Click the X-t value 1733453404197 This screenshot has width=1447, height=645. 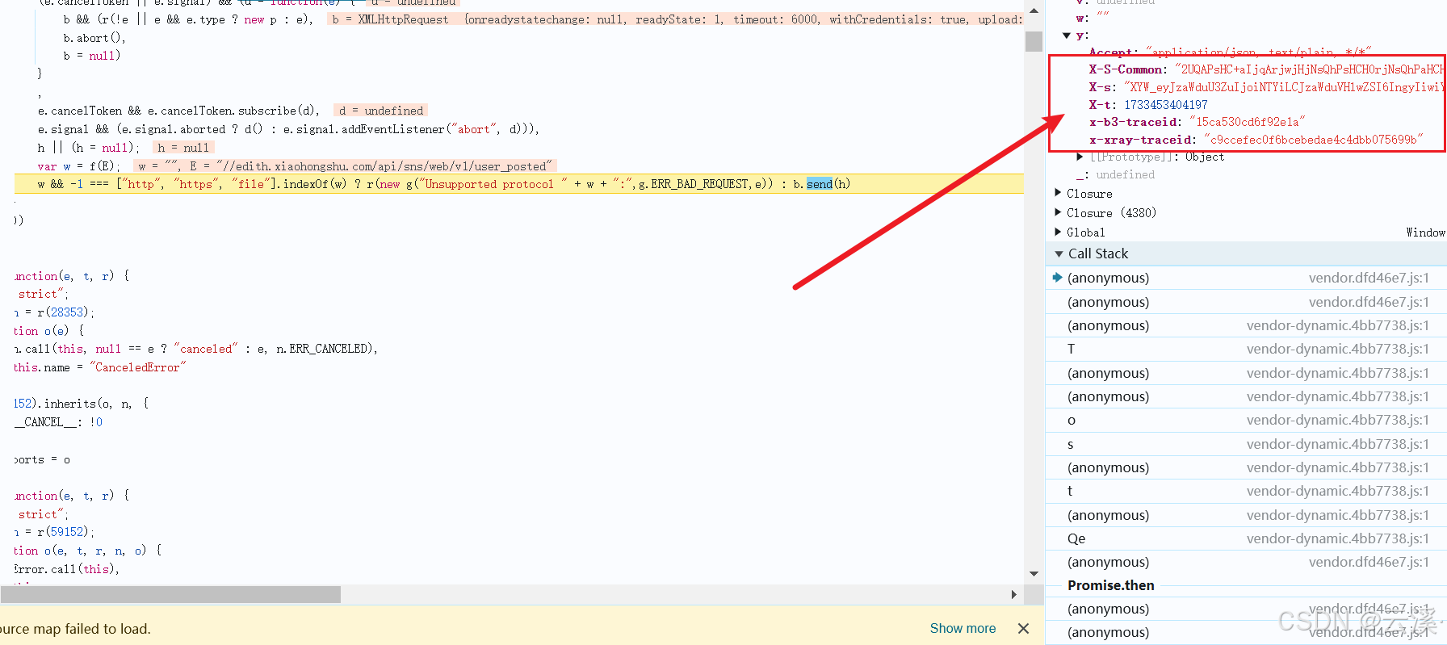pyautogui.click(x=1166, y=105)
